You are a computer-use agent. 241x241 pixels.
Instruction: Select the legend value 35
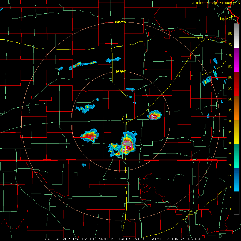point(230,132)
